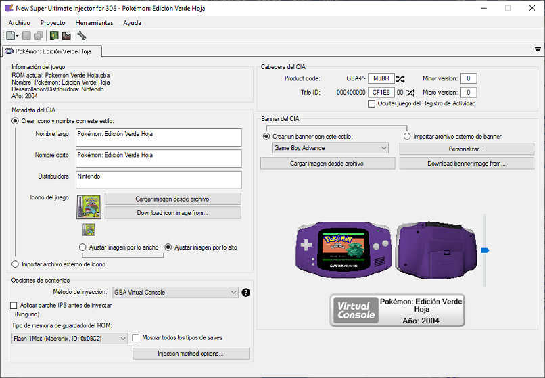This screenshot has height=378, width=545.
Task: Click the new project toolbar icon
Action: [11, 36]
